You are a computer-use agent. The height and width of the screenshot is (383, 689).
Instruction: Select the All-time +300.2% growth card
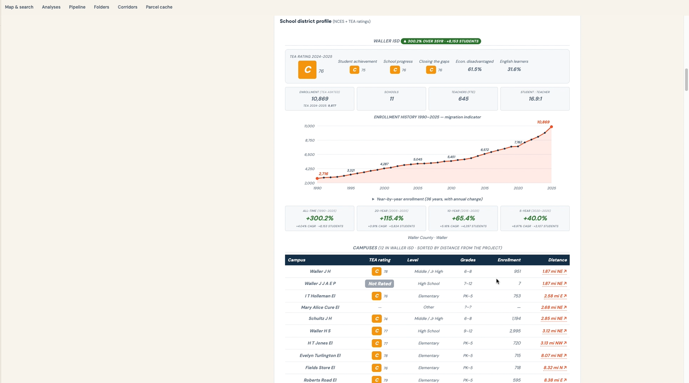click(x=320, y=218)
